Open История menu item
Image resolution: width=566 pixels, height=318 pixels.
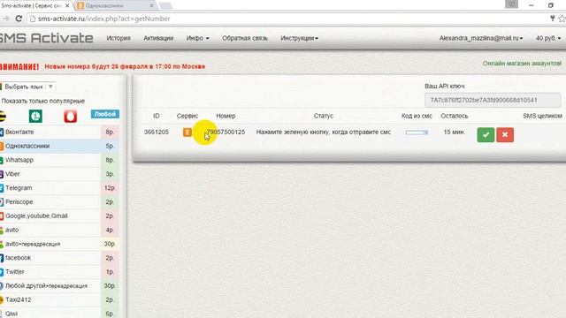click(119, 38)
